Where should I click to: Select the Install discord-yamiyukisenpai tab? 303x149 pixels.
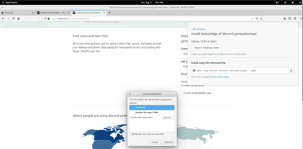coord(89,13)
